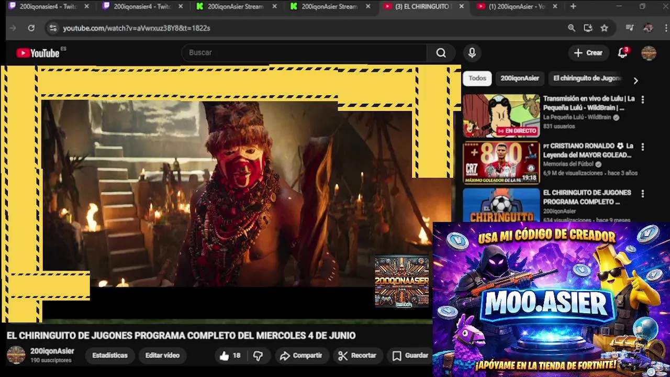This screenshot has height=377, width=670.
Task: Open the browser profile avatar
Action: coord(648,28)
